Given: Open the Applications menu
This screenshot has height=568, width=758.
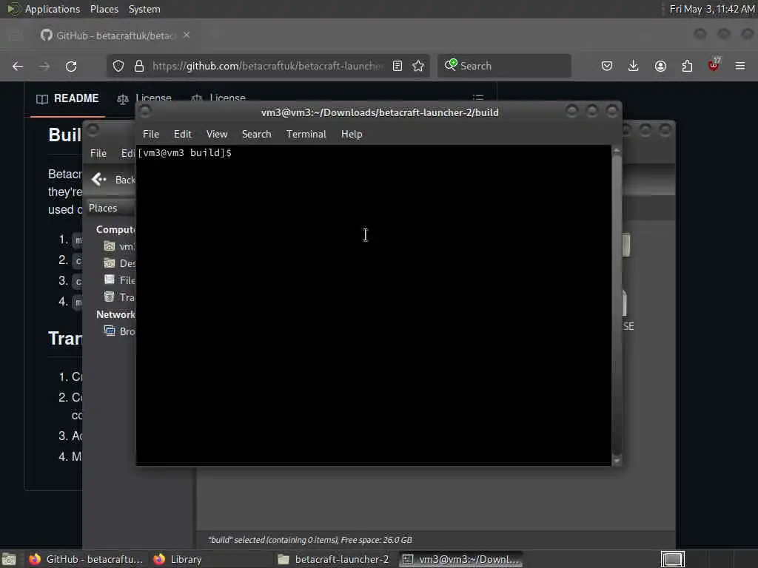Looking at the screenshot, I should pos(44,9).
